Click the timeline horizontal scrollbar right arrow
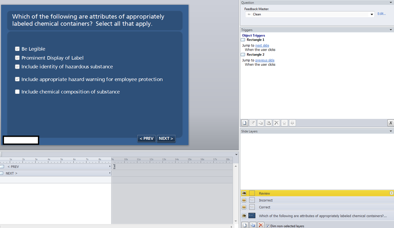Viewport: 394px width, 228px height. click(x=232, y=226)
